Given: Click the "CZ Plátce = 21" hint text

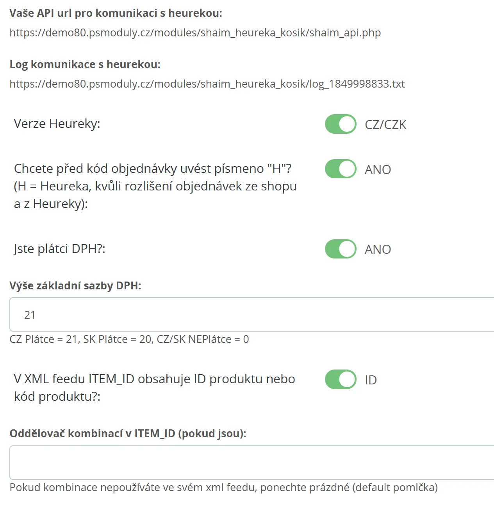Looking at the screenshot, I should pos(129,339).
